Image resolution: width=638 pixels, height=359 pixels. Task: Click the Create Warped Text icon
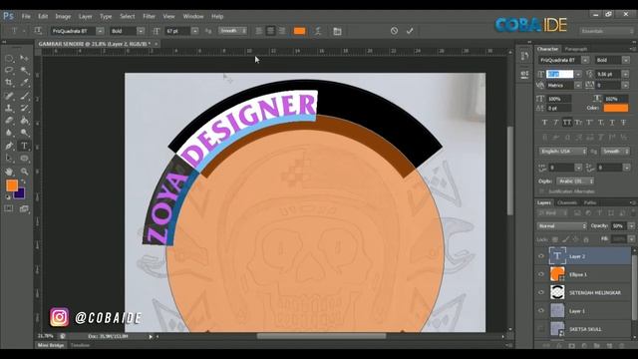point(318,31)
